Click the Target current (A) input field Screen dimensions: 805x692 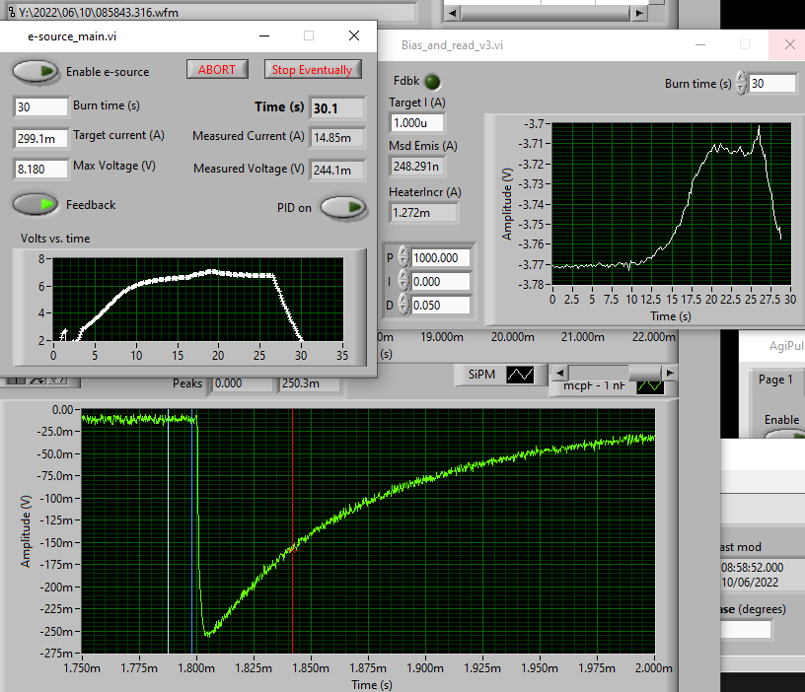(x=41, y=137)
